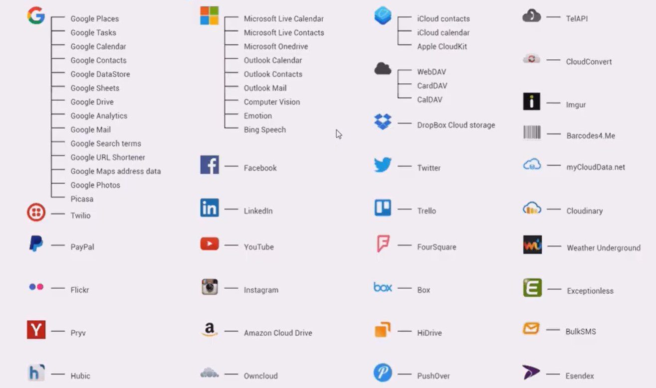Select the "CalDAV" entry
Viewport: 656px width, 388px height.
coord(430,100)
